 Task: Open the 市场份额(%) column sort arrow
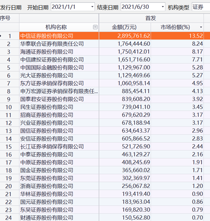(201, 27)
